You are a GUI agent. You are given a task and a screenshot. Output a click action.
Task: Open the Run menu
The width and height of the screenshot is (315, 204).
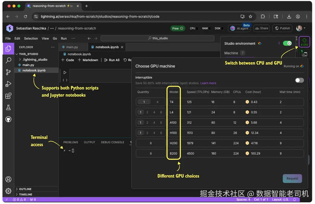pos(64,38)
